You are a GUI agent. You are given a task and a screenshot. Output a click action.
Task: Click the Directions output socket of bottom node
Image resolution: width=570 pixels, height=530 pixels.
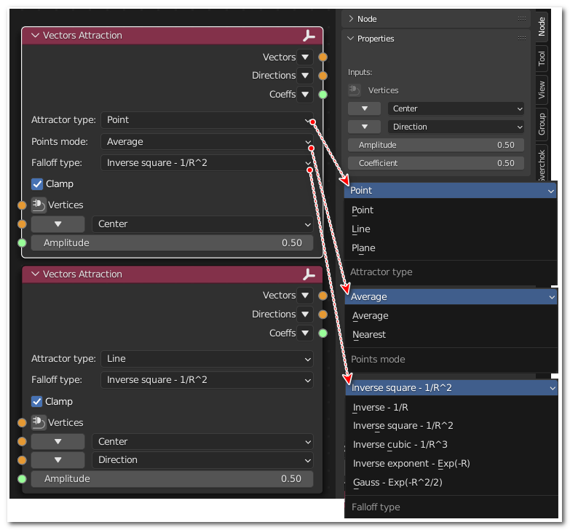322,314
